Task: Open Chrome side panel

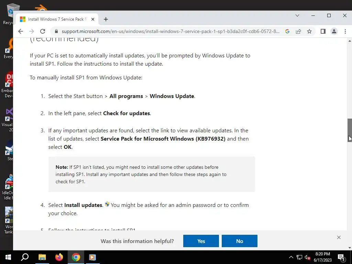Action: coord(323,31)
